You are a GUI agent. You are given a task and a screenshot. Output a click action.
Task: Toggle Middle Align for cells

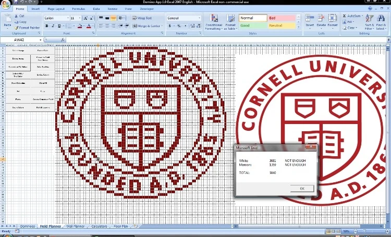(107, 18)
